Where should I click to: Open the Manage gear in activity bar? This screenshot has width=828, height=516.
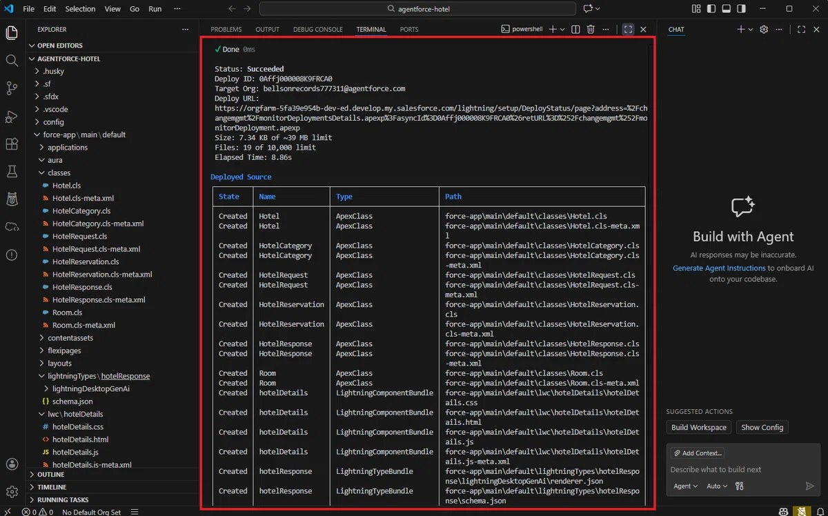(x=12, y=492)
